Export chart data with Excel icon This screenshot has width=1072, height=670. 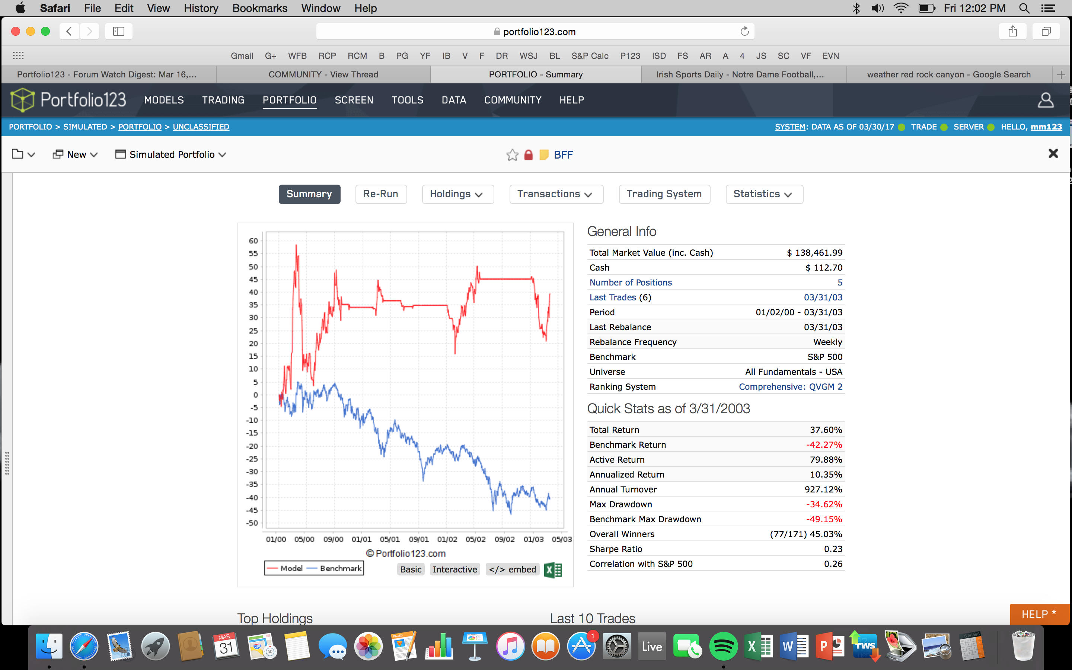coord(553,570)
